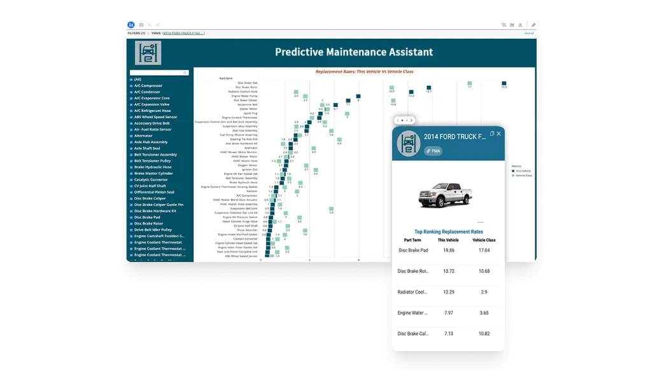
Task: Click the vehicle lift logo in the popup card
Action: click(408, 142)
